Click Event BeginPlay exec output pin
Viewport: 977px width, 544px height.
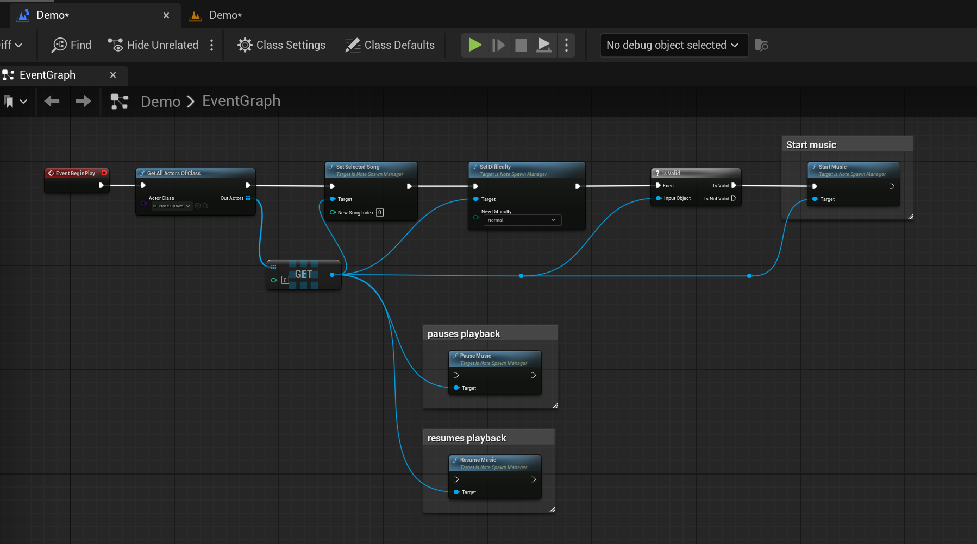[x=101, y=185]
